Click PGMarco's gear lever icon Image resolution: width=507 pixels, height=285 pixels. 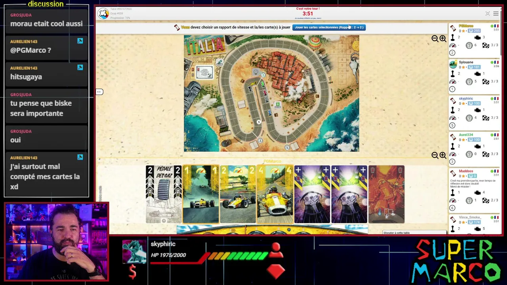(453, 38)
